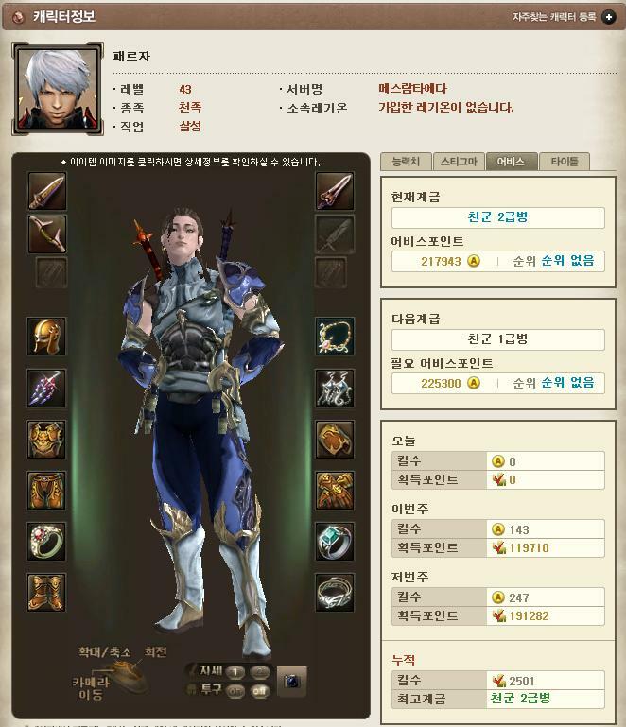Click the golden chest armor icon

click(46, 439)
